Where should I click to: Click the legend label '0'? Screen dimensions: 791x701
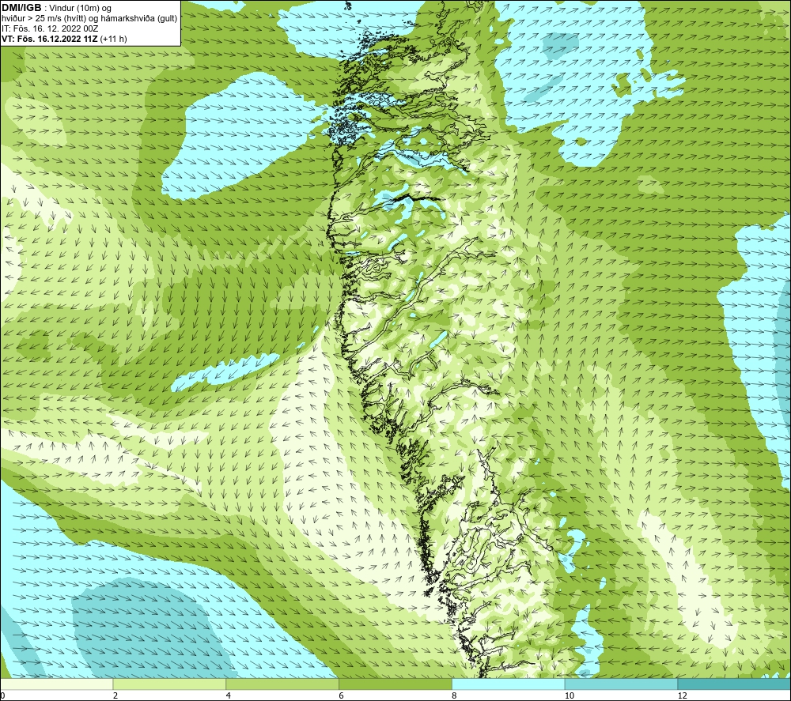2,695
